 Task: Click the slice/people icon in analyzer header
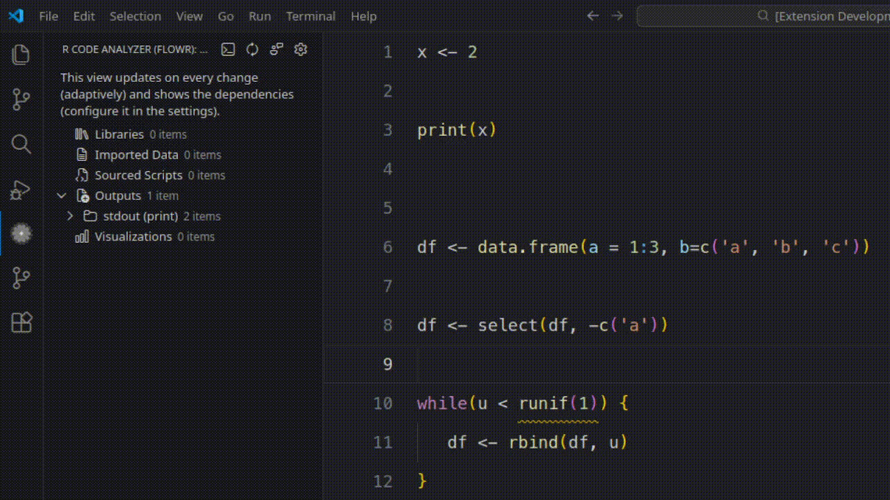click(277, 49)
